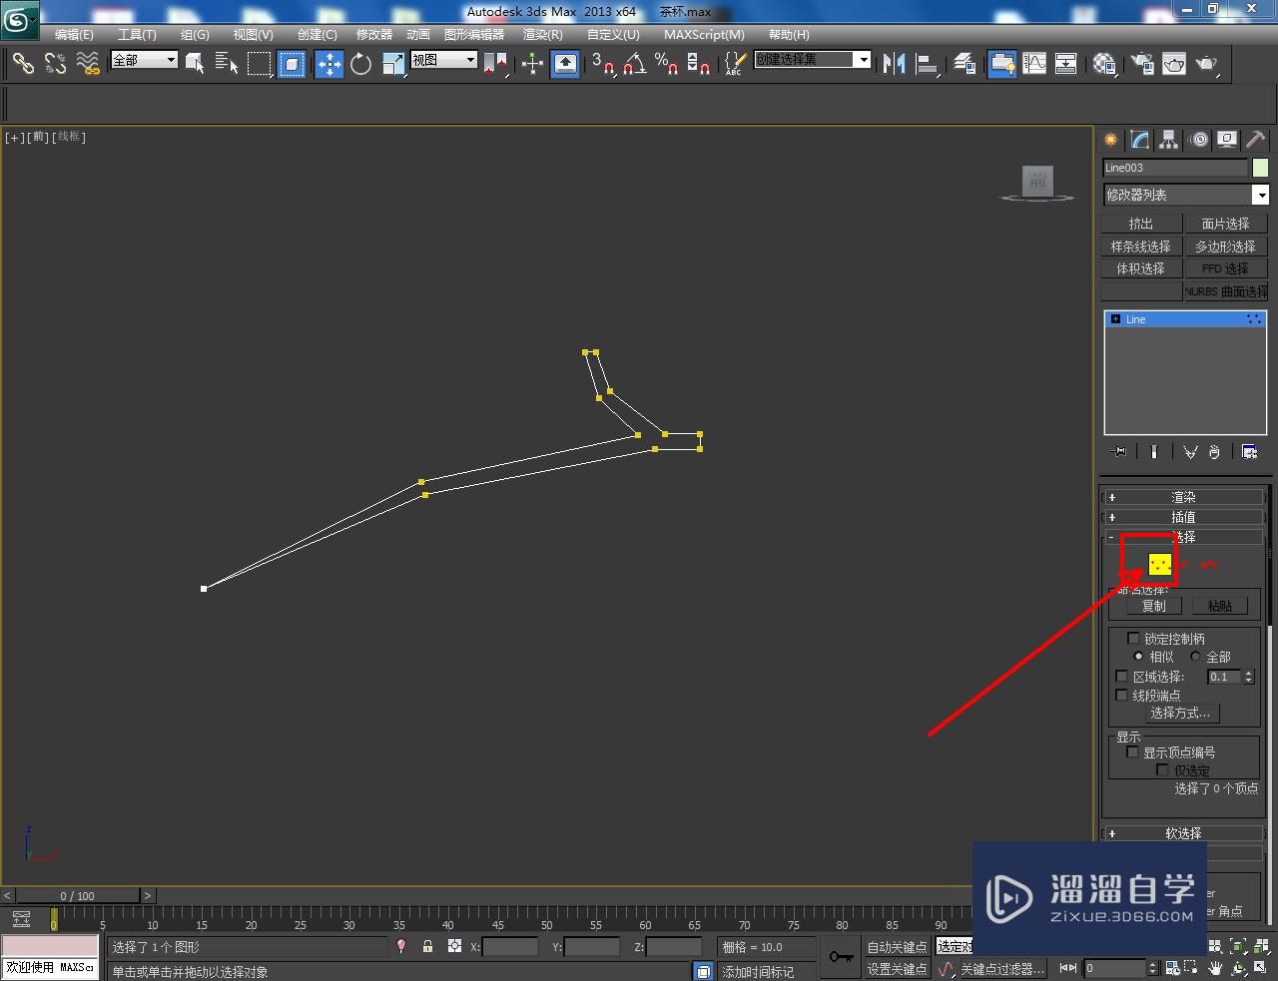Click the Render Production teapot icon

pyautogui.click(x=1207, y=64)
